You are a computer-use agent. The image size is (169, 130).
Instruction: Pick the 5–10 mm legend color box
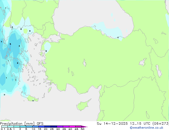29,127
